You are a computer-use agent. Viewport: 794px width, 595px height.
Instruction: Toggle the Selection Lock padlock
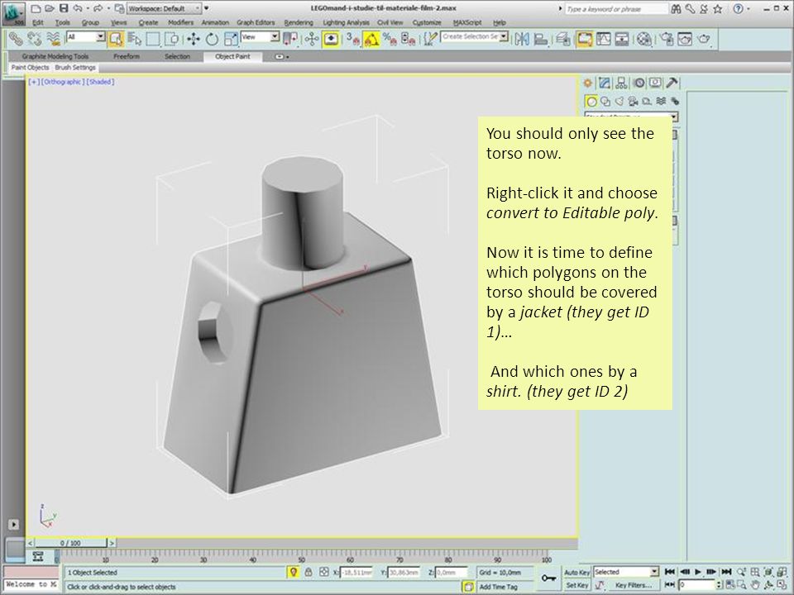point(309,572)
